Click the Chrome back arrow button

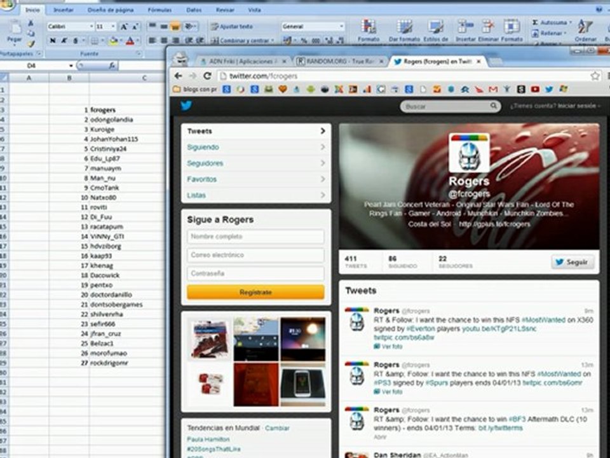pos(178,76)
